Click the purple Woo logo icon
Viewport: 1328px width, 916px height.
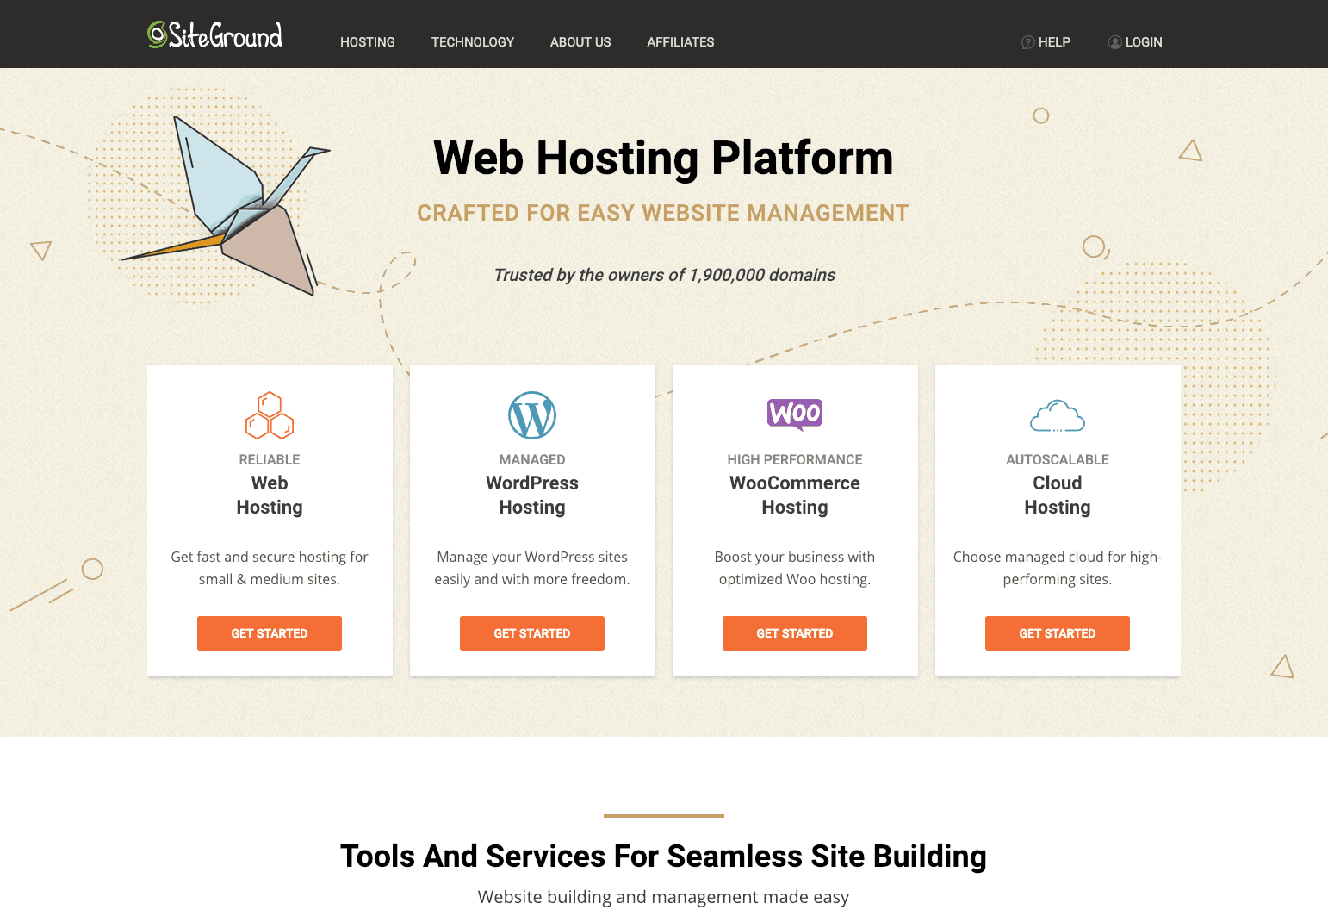coord(795,414)
